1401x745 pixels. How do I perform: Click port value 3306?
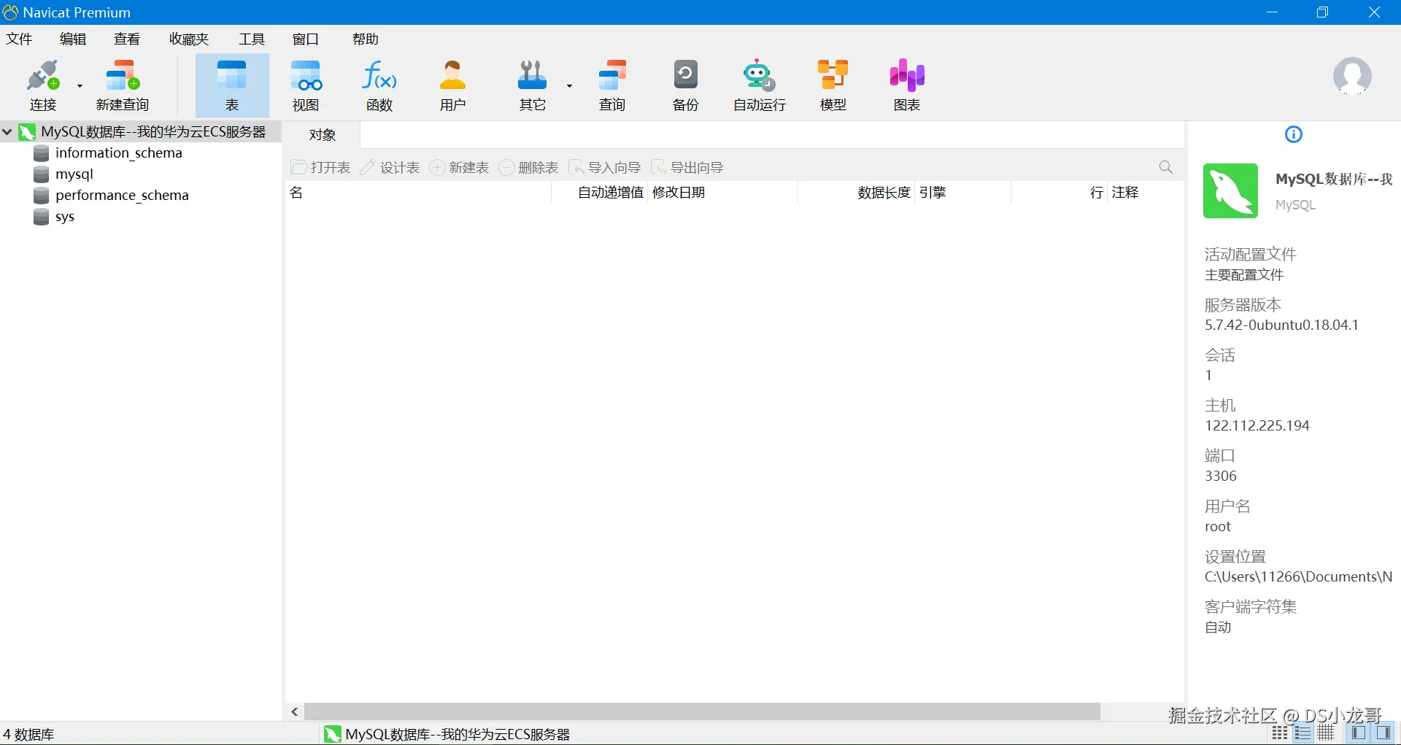[x=1221, y=476]
